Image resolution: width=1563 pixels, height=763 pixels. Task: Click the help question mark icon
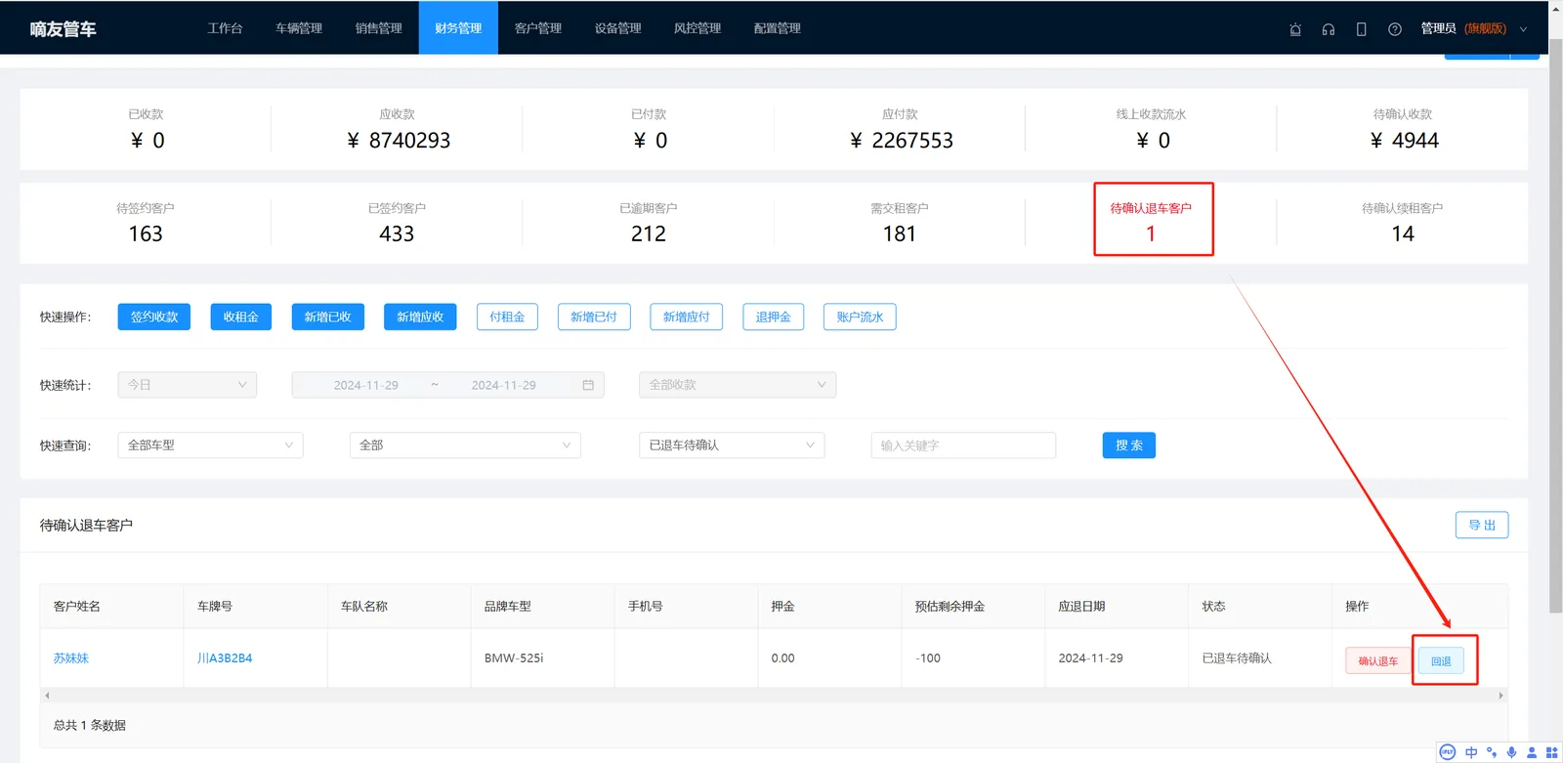click(1395, 29)
